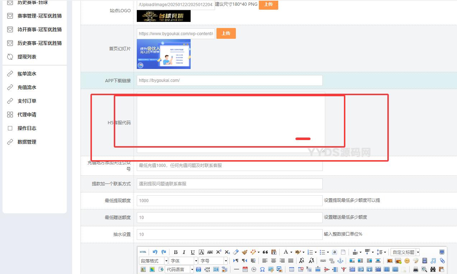457x274 pixels.
Task: Insert a special character with the omega icon
Action: pos(262,269)
